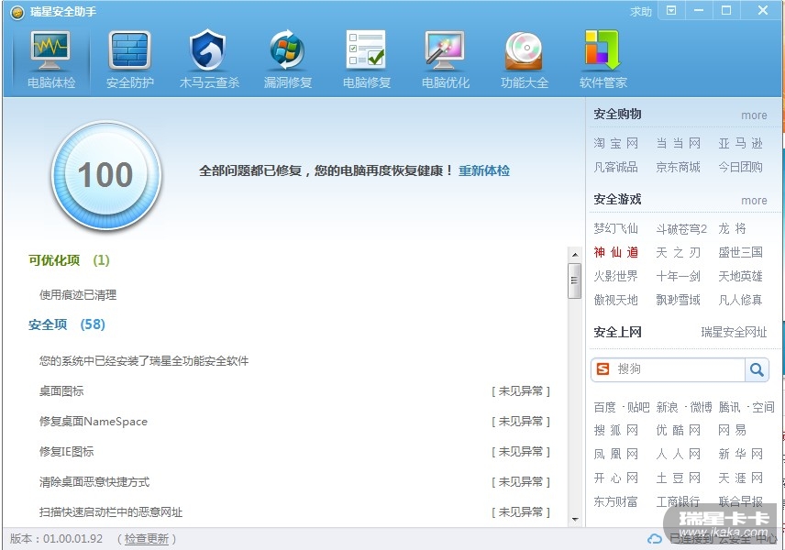The image size is (785, 550).
Task: Open the 安全防护 firewall icon
Action: tap(129, 59)
